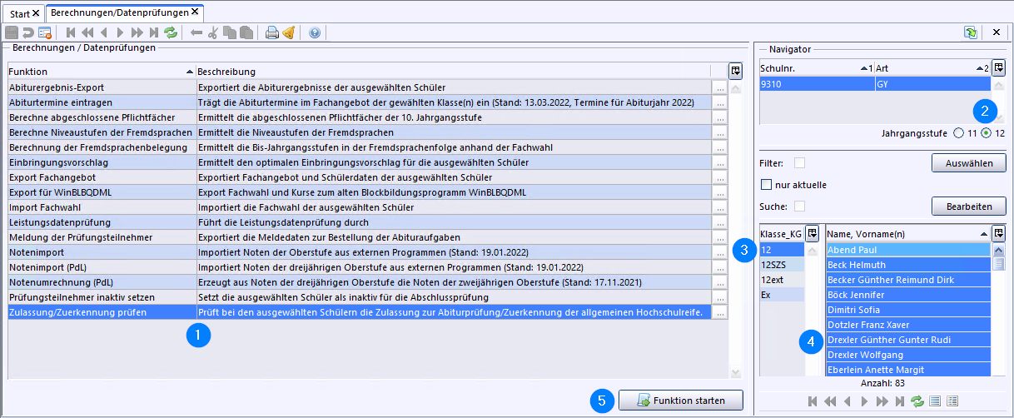Go to next student in navigator footer
Screen dimensions: 1014x418
pyautogui.click(x=864, y=401)
